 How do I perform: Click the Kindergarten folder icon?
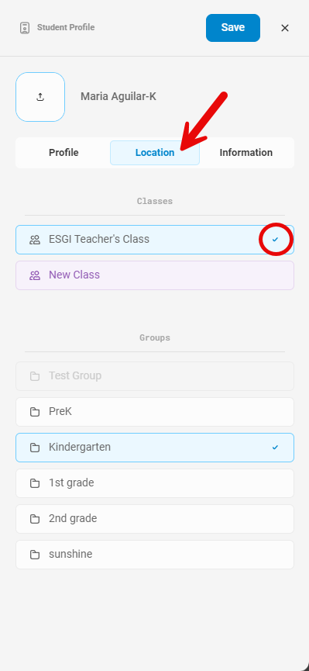click(x=35, y=448)
